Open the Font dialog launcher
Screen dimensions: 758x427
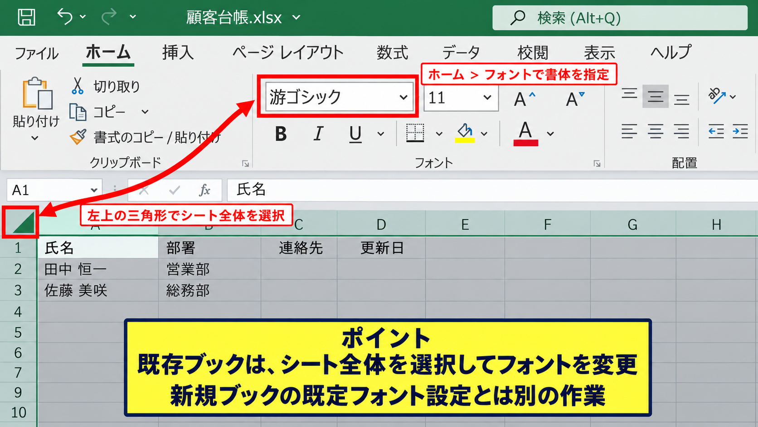pyautogui.click(x=597, y=163)
